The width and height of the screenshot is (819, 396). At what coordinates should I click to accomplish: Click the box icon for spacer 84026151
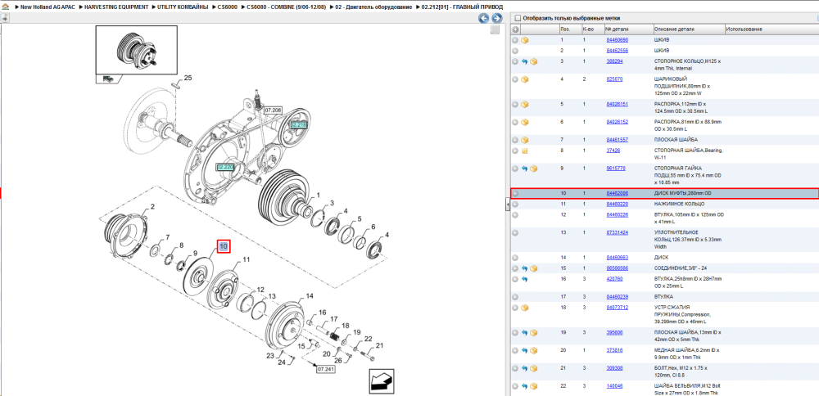(525, 105)
